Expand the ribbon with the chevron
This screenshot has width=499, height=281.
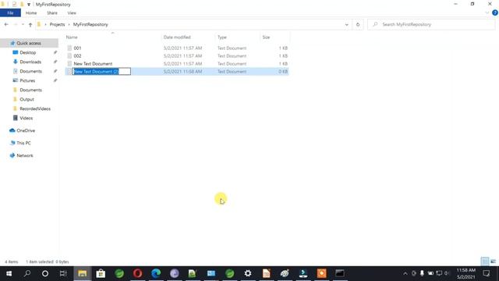coord(487,13)
